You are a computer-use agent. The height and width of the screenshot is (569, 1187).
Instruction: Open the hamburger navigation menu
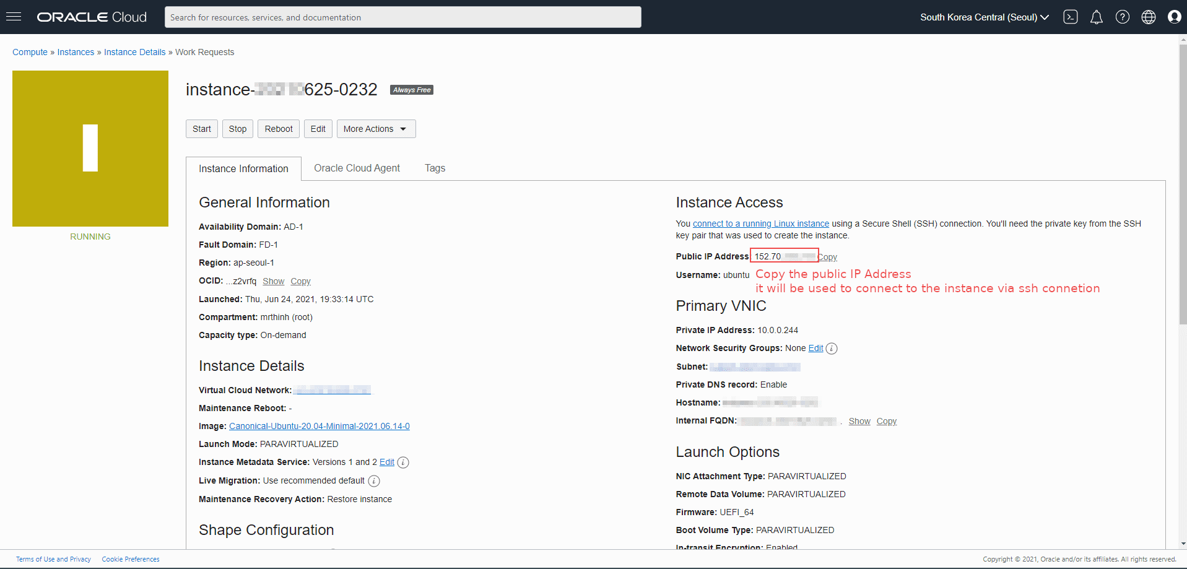(x=14, y=17)
